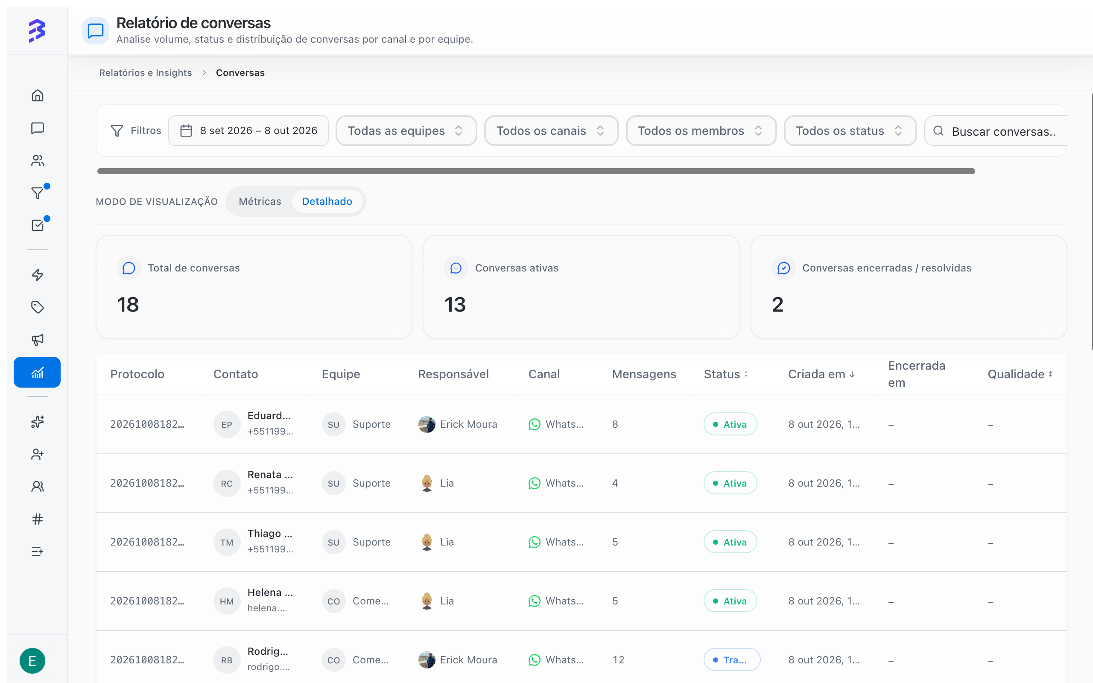Sort table by Status column

point(726,374)
